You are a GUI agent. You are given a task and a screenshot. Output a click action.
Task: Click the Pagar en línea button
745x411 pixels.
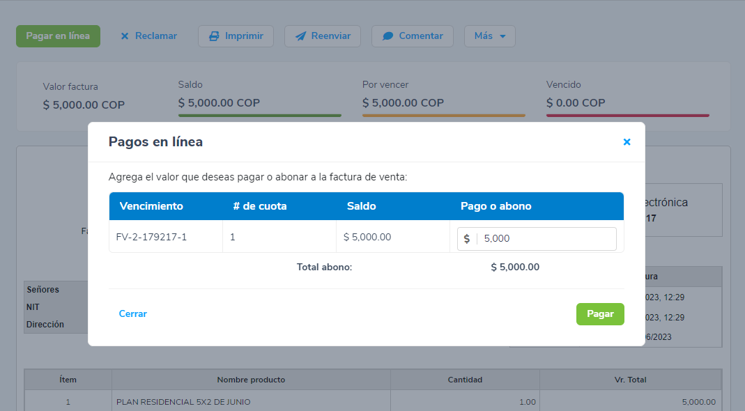(58, 36)
